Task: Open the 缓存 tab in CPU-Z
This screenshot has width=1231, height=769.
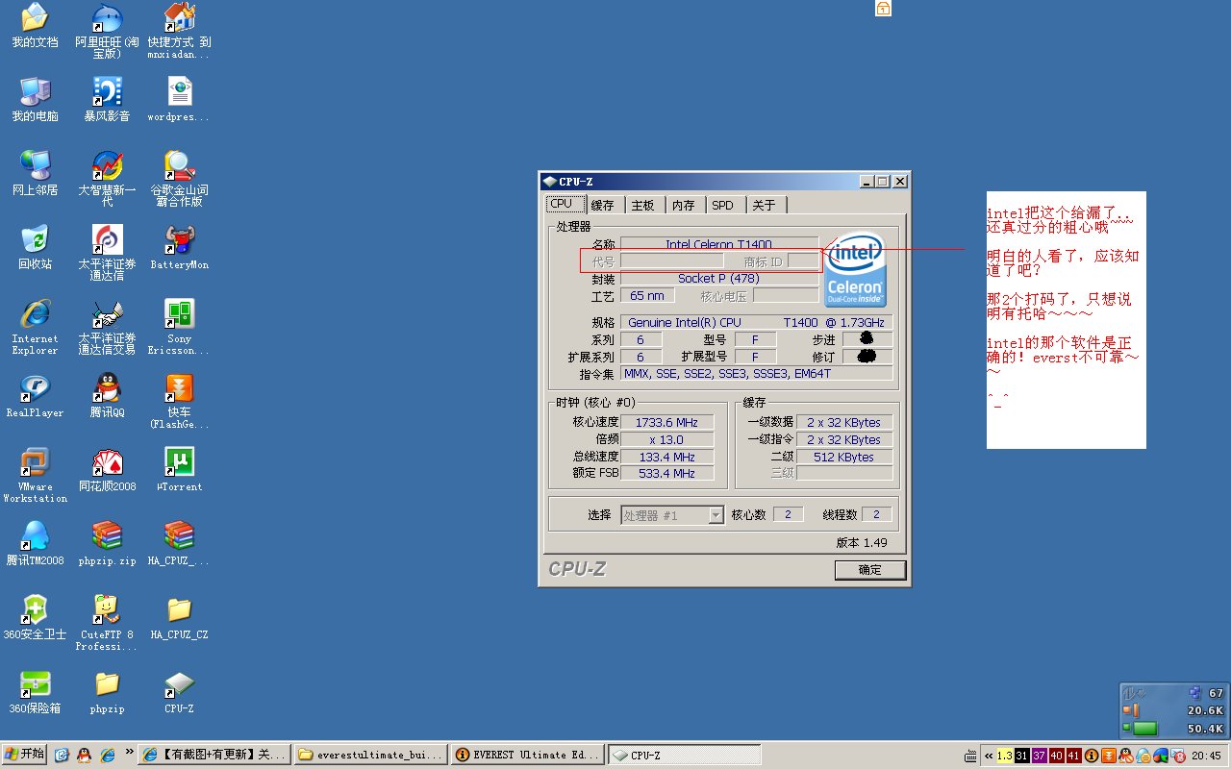Action: coord(603,205)
